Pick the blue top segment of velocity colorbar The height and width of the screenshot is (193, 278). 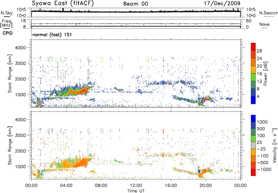click(x=253, y=118)
